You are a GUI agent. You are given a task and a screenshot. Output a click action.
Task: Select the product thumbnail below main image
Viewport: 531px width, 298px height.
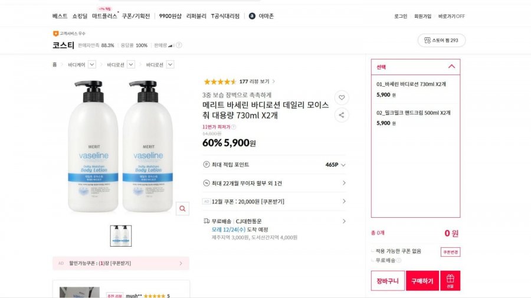click(121, 236)
